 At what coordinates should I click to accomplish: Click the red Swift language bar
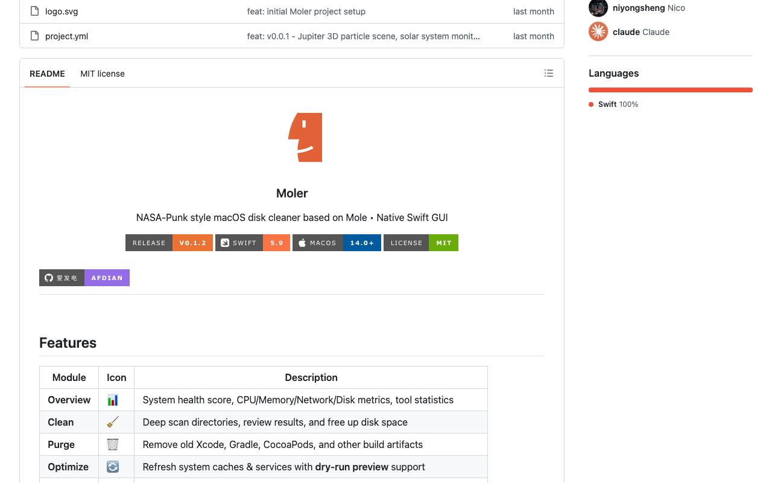point(671,90)
